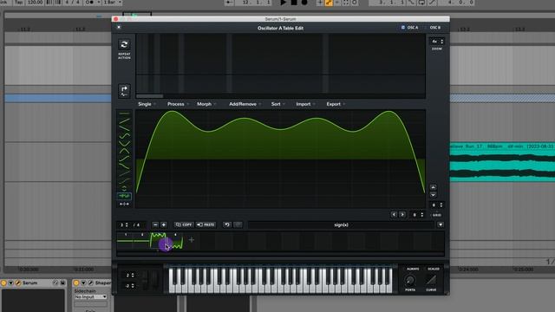Screen dimensions: 555x312
Task: Open the Single menu
Action: (147, 104)
